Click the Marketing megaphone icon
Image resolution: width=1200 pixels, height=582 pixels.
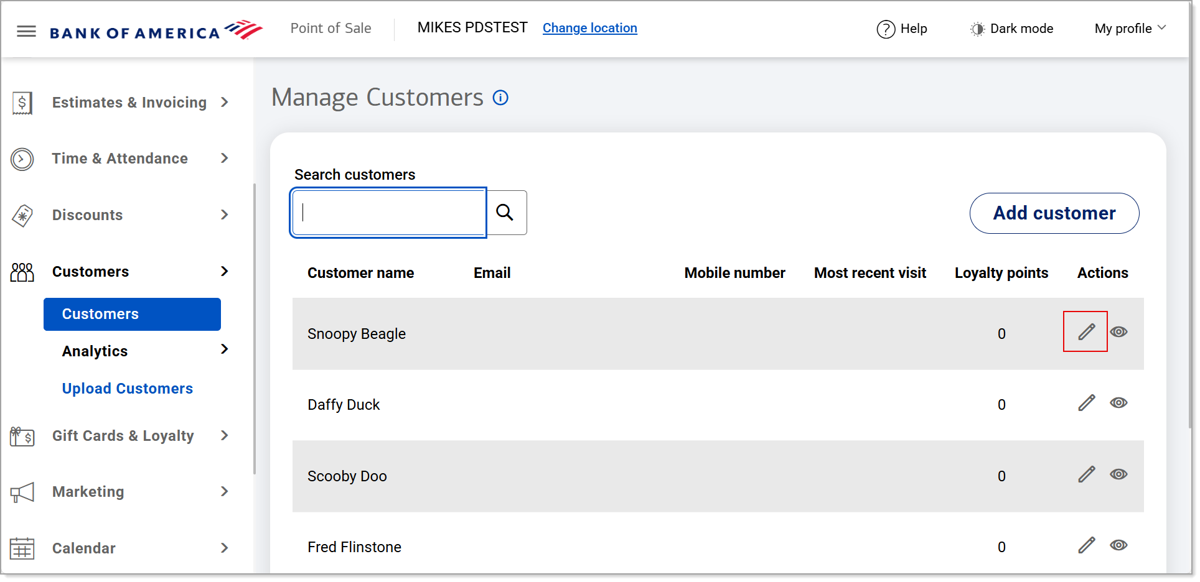22,493
